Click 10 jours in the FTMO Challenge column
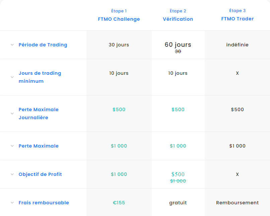The height and width of the screenshot is (216, 270). tap(119, 73)
